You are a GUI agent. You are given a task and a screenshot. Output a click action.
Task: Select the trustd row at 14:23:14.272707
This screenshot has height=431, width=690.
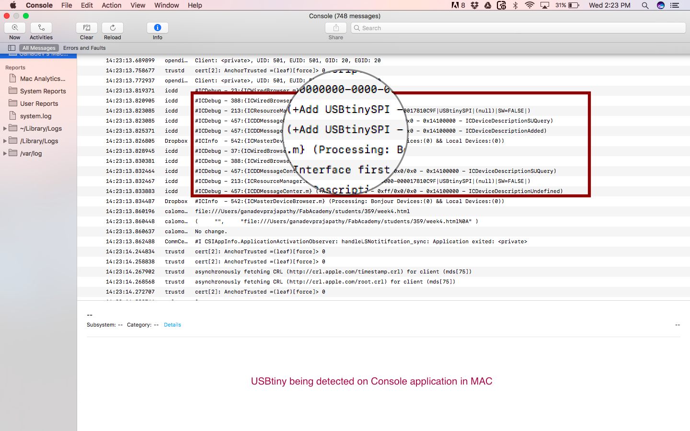pos(383,292)
